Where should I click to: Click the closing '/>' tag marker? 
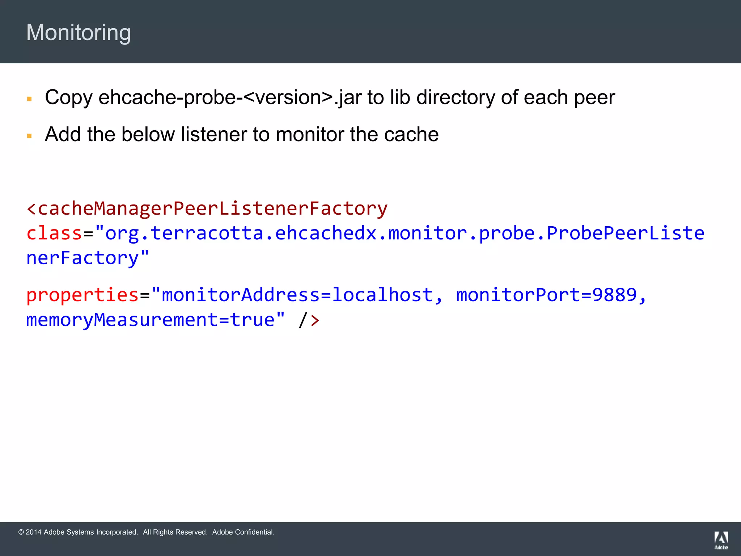tap(309, 320)
